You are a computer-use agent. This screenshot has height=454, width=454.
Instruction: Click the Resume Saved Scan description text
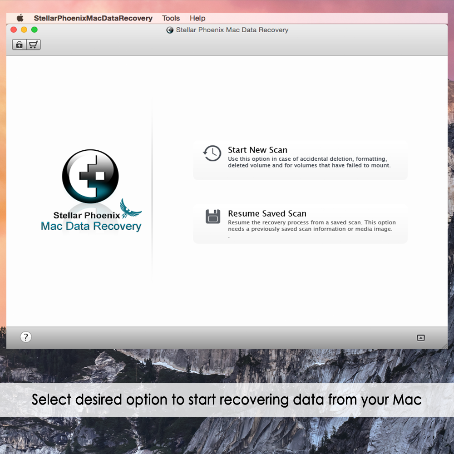[x=311, y=226]
